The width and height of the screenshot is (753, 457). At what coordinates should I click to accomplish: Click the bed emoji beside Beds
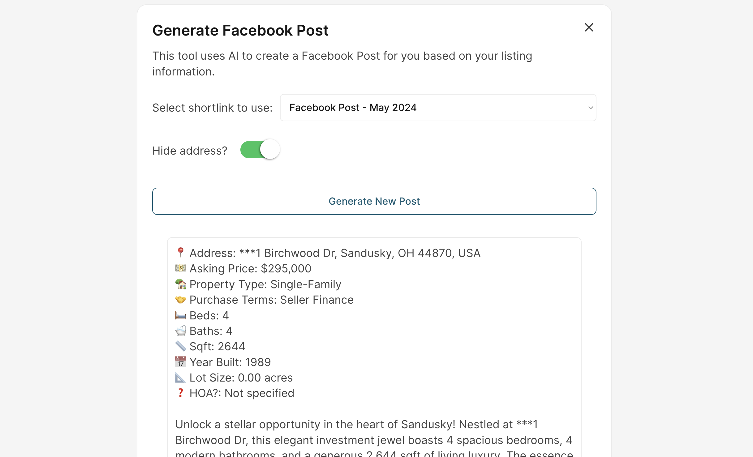180,315
